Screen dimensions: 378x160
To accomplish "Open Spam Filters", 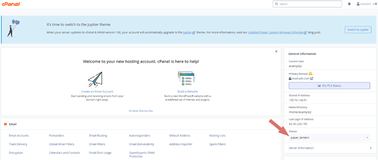I will coord(218,144).
